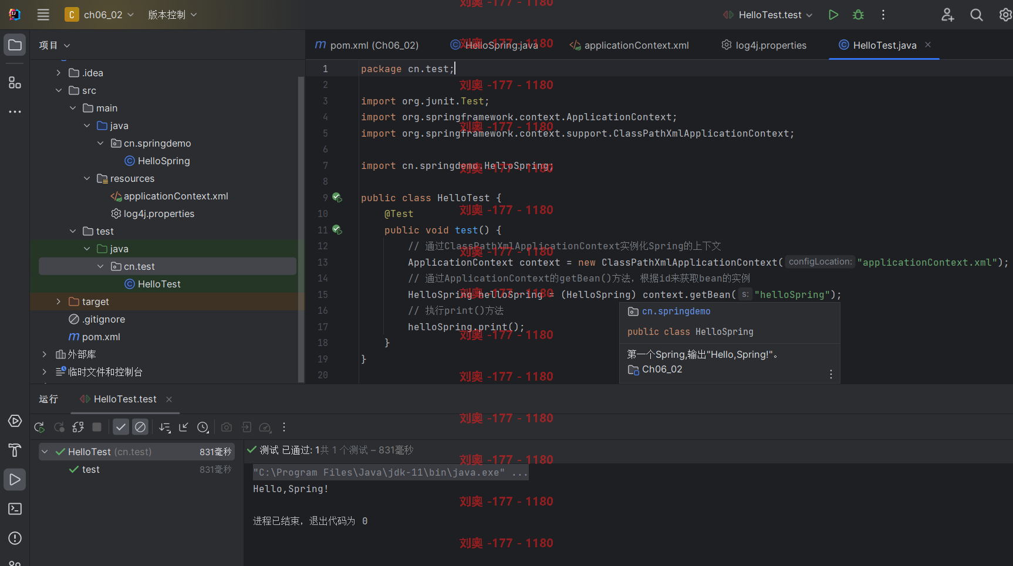Viewport: 1013px width, 566px height.
Task: Open the main hamburger menu
Action: click(43, 15)
